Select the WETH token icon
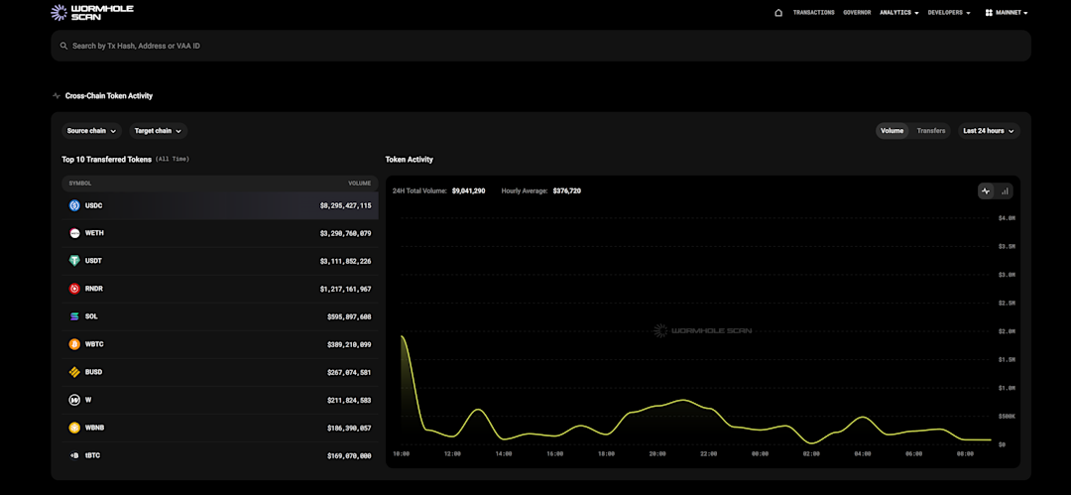This screenshot has width=1071, height=495. point(74,233)
